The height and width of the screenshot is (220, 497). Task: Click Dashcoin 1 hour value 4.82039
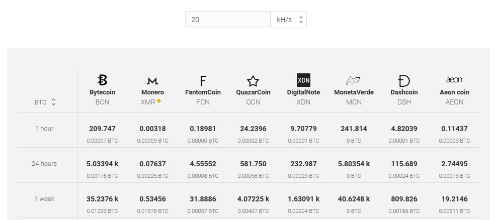click(404, 129)
